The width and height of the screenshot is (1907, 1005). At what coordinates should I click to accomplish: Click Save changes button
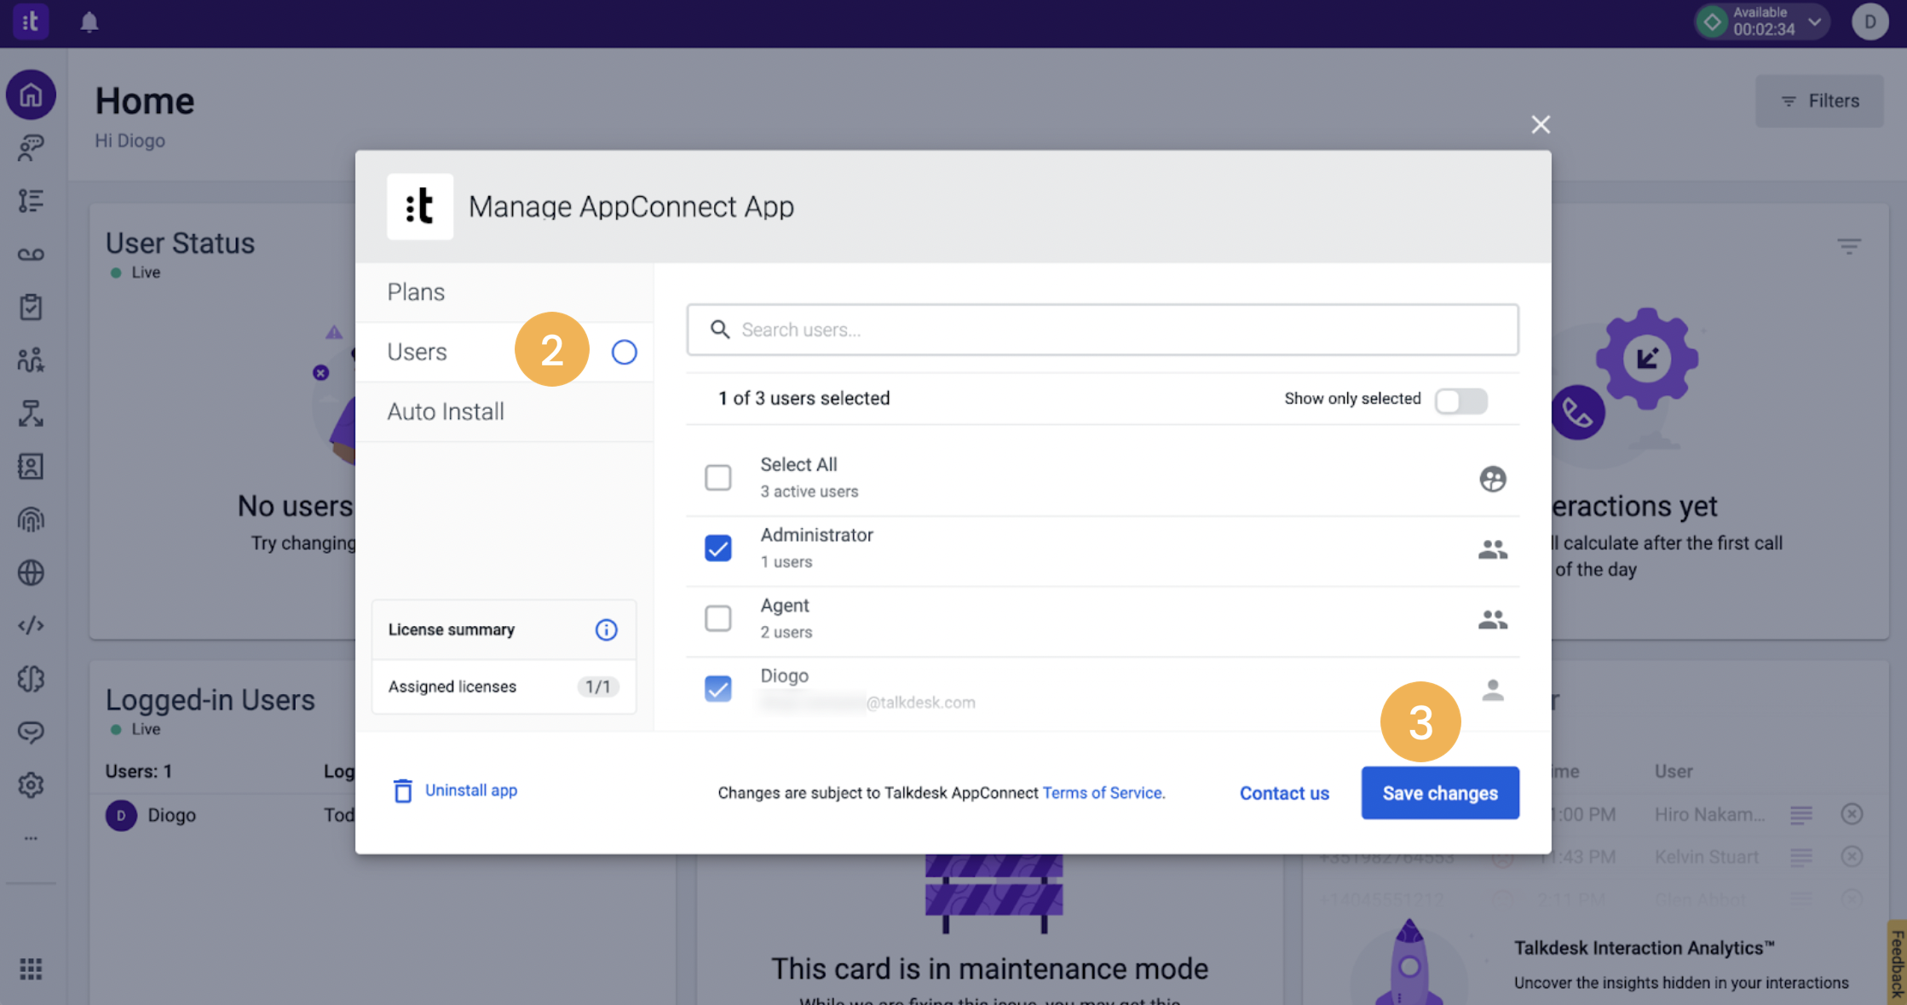(x=1440, y=793)
